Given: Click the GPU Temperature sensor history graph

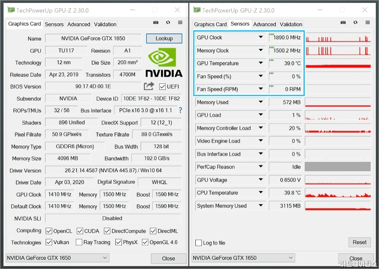Looking at the screenshot, I should [338, 63].
